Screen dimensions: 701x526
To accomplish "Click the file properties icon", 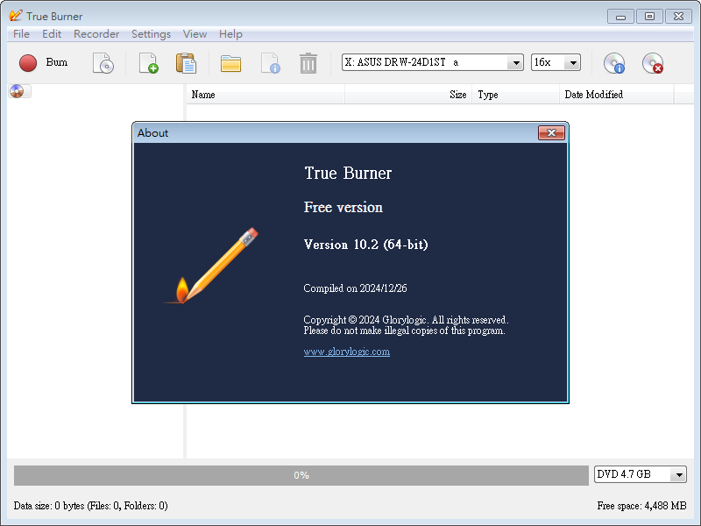I will click(x=270, y=63).
